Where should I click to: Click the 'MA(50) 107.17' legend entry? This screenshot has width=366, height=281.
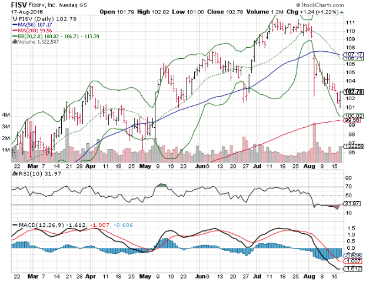(x=32, y=25)
